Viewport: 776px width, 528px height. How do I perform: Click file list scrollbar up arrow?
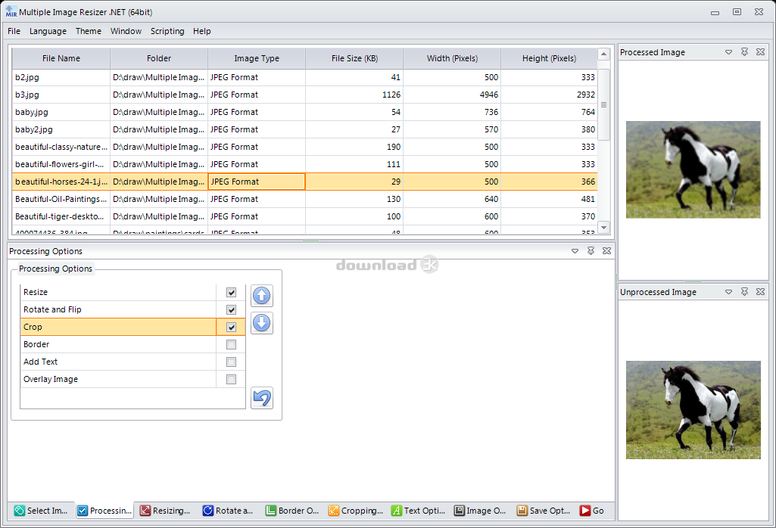coord(604,54)
